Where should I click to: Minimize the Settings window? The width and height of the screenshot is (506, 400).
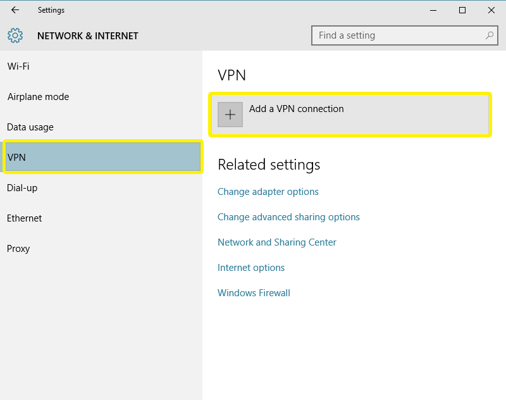433,10
